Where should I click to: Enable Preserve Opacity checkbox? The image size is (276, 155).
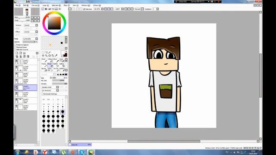[x=15, y=45]
